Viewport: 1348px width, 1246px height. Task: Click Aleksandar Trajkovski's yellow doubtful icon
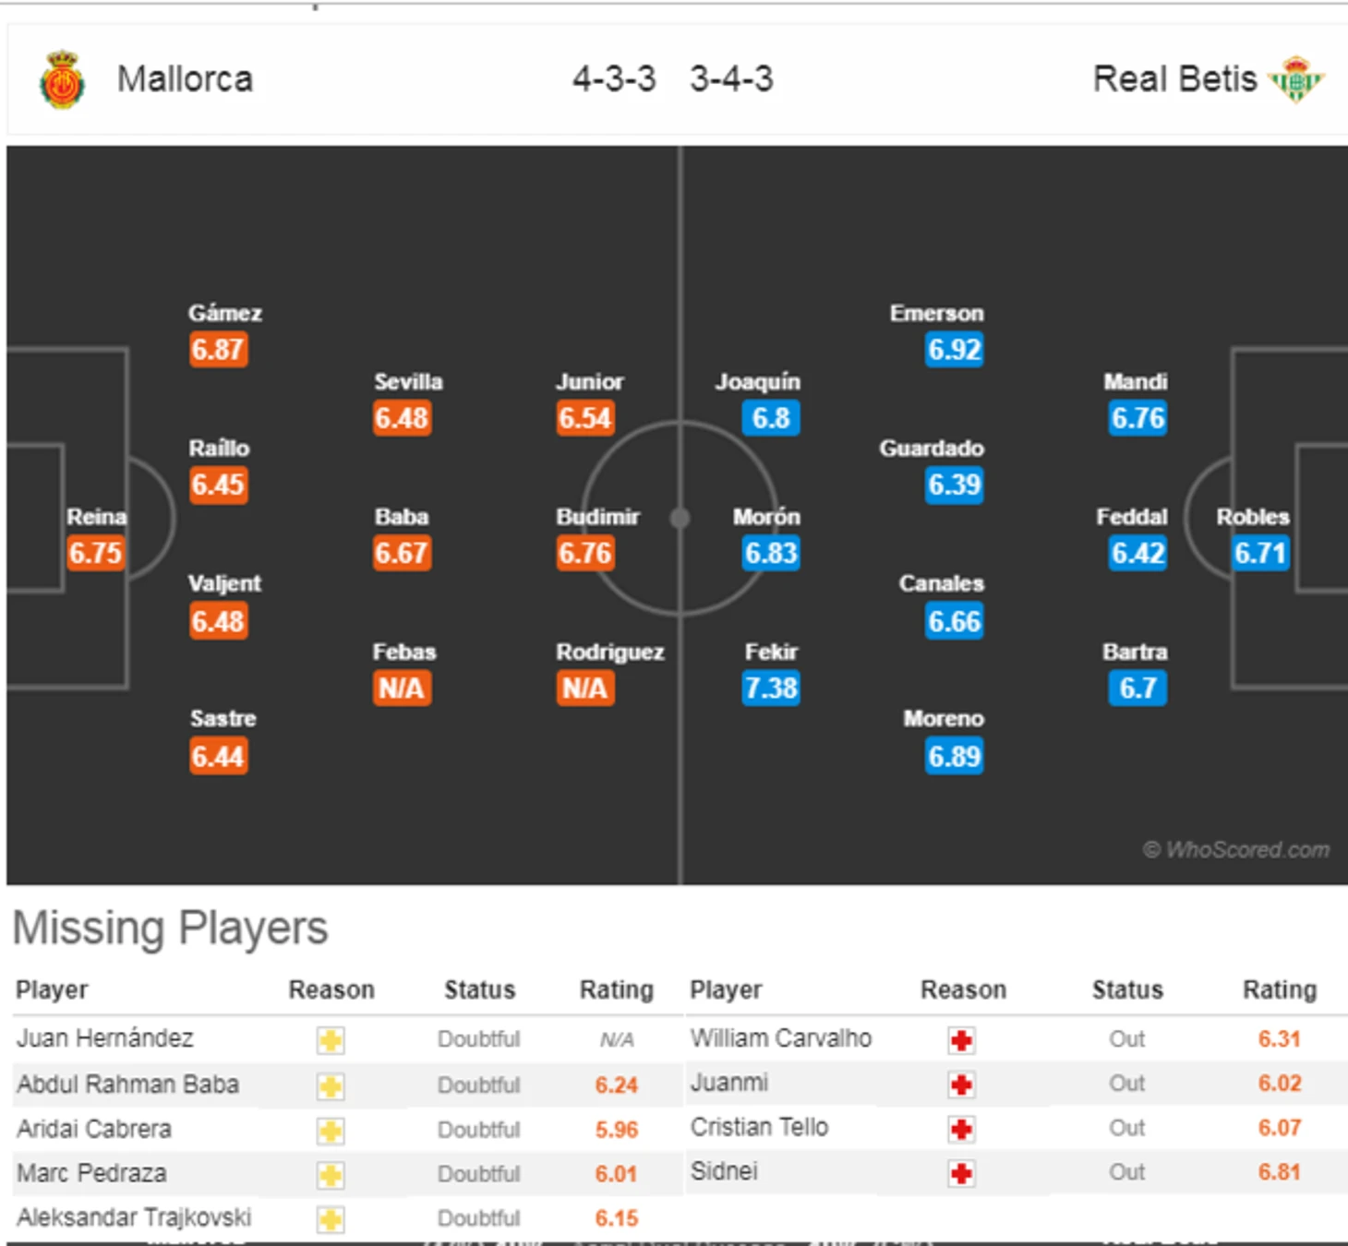(331, 1219)
